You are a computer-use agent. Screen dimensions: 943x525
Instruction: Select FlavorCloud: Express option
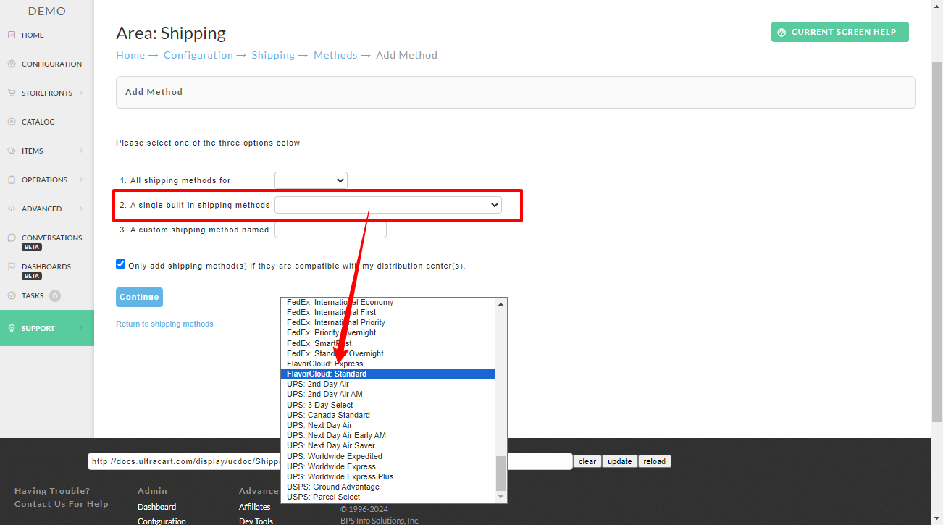click(387, 364)
